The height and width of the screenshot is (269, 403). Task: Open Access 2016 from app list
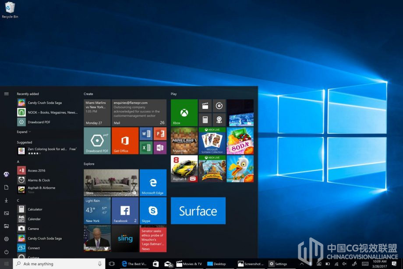tap(48, 170)
